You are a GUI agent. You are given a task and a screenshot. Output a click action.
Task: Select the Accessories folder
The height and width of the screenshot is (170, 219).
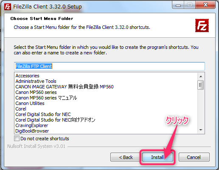coord(27,76)
